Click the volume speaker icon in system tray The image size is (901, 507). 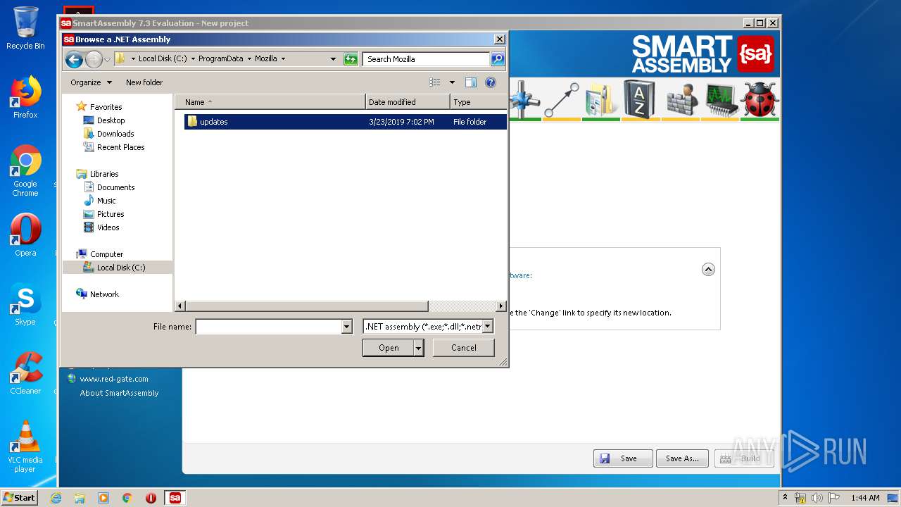coord(817,498)
